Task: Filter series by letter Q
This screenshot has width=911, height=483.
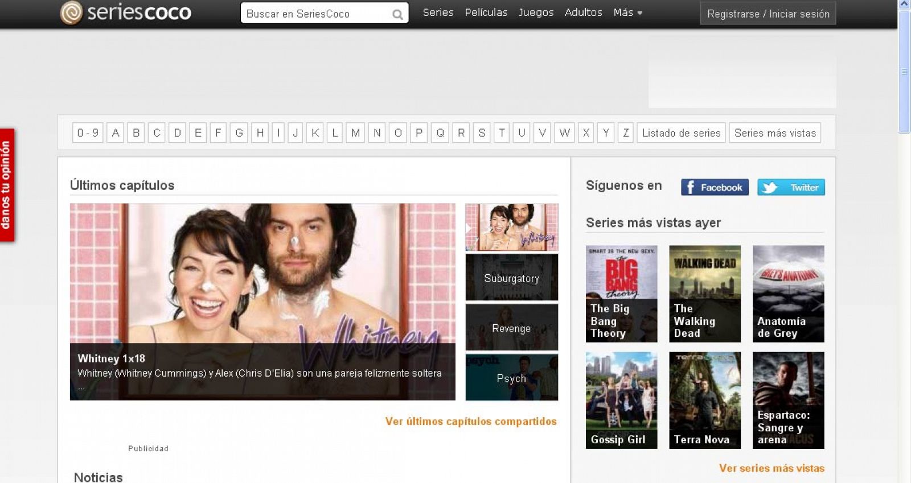Action: pyautogui.click(x=440, y=133)
